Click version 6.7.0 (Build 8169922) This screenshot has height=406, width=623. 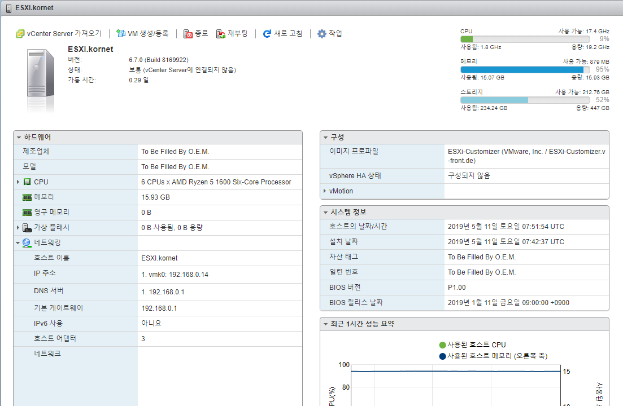(159, 60)
